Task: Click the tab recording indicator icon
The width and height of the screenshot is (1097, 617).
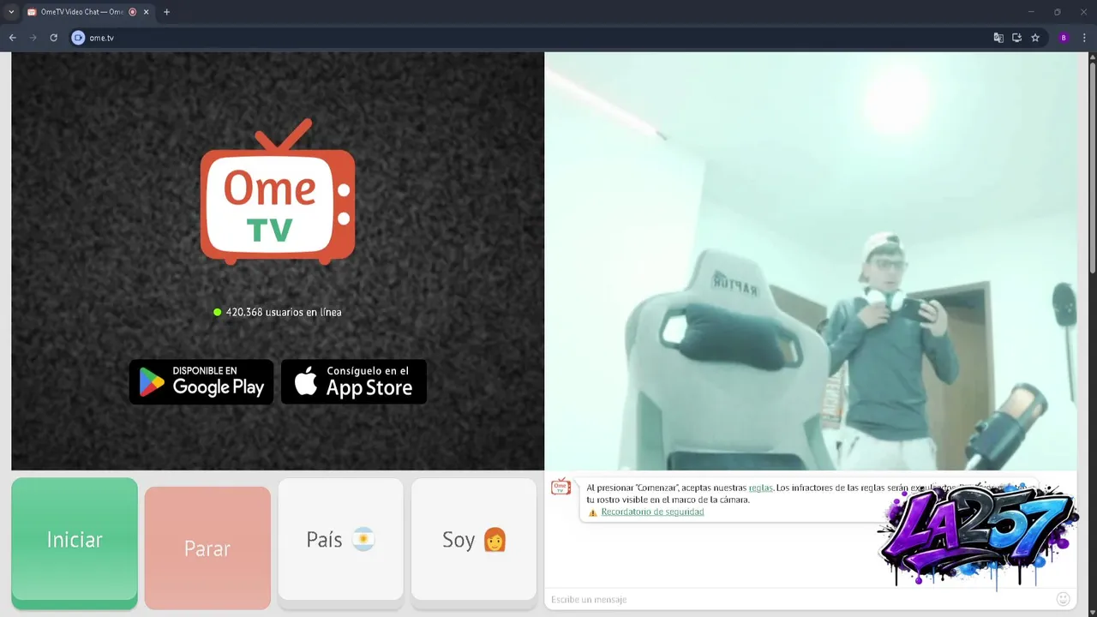Action: click(x=133, y=12)
